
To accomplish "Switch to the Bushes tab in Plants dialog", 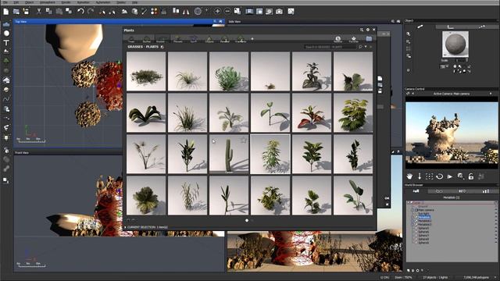I will click(146, 39).
